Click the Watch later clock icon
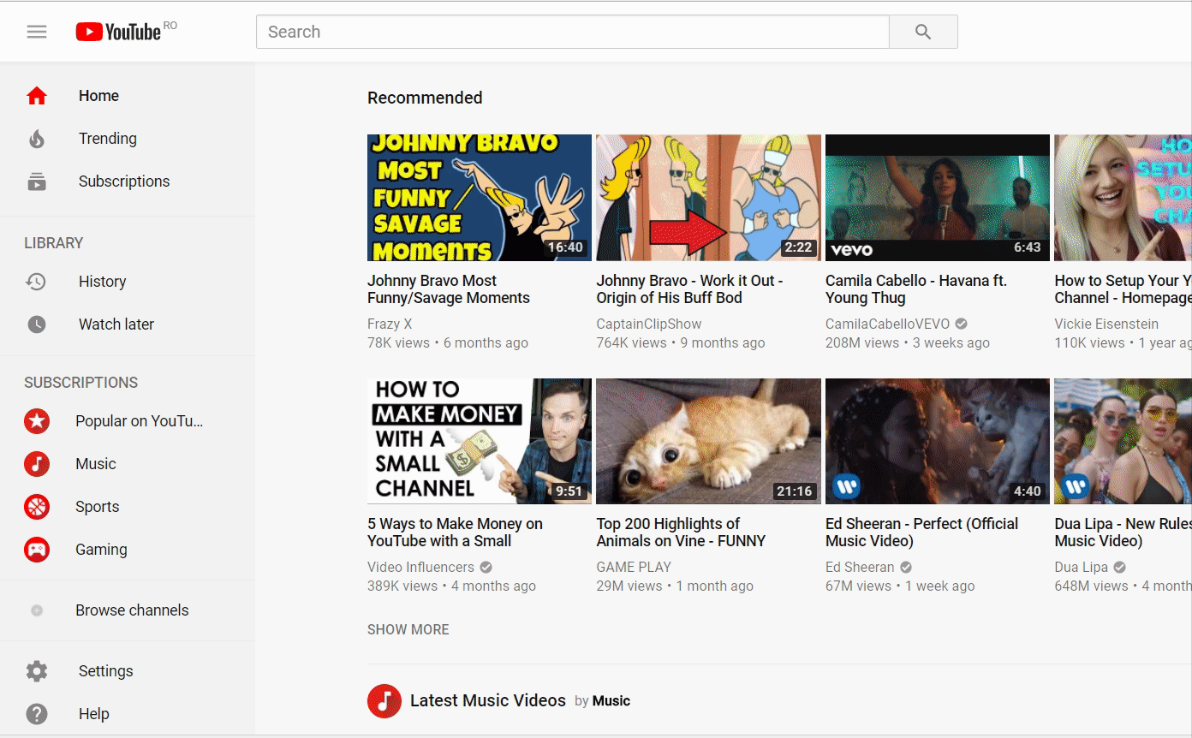This screenshot has height=738, width=1192. click(x=37, y=324)
